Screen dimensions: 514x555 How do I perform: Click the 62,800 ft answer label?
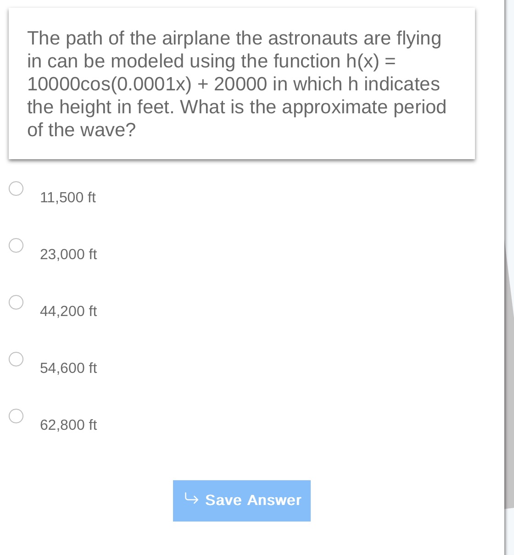68,425
